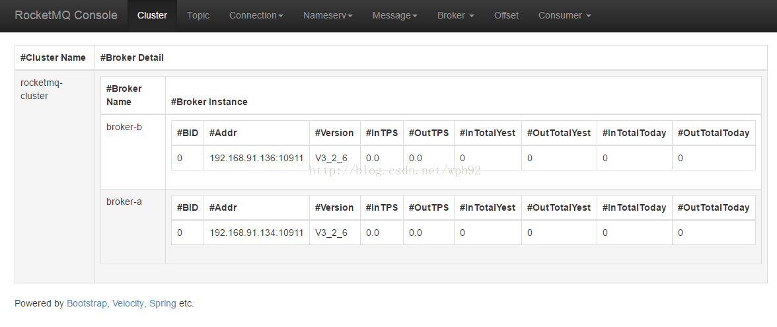The height and width of the screenshot is (327, 777).
Task: Follow the Bootstrap link in footer
Action: point(87,303)
